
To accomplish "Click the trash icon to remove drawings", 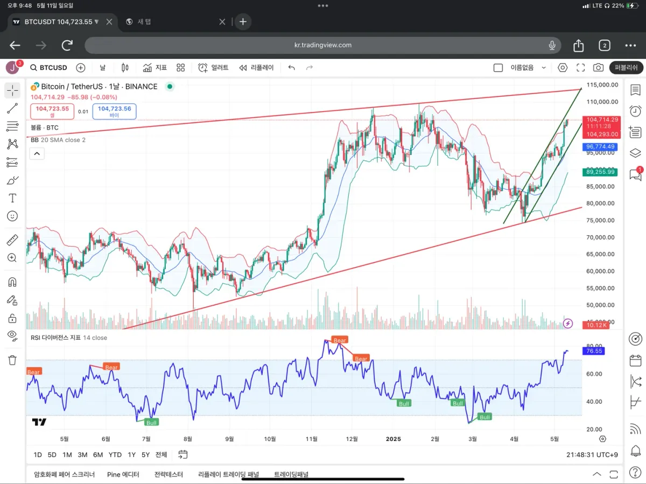I will click(12, 360).
